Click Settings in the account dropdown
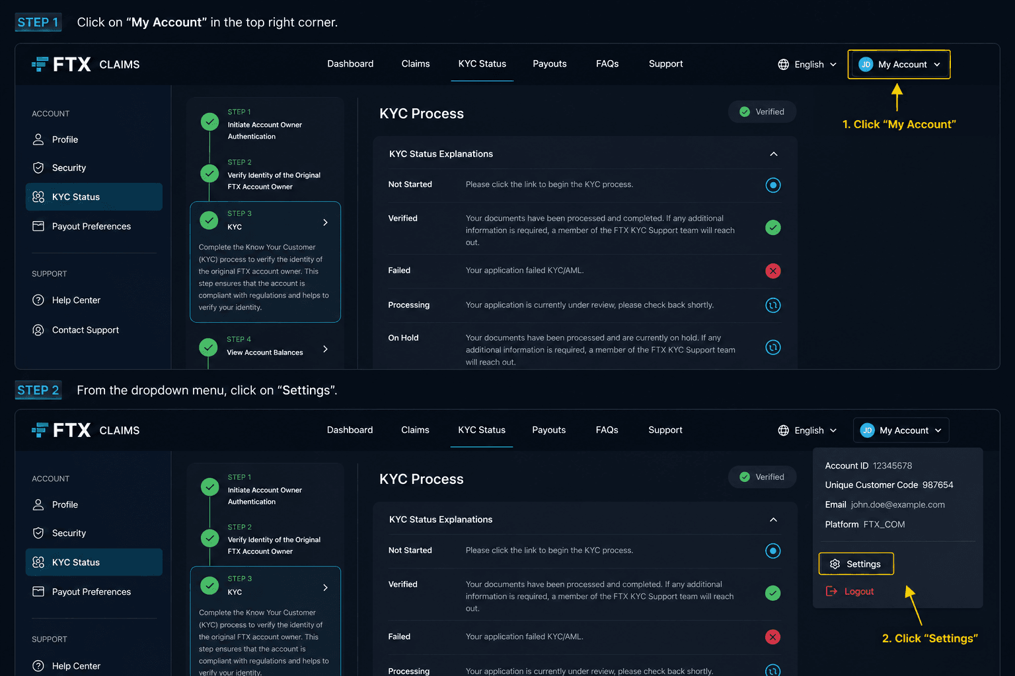 coord(856,564)
